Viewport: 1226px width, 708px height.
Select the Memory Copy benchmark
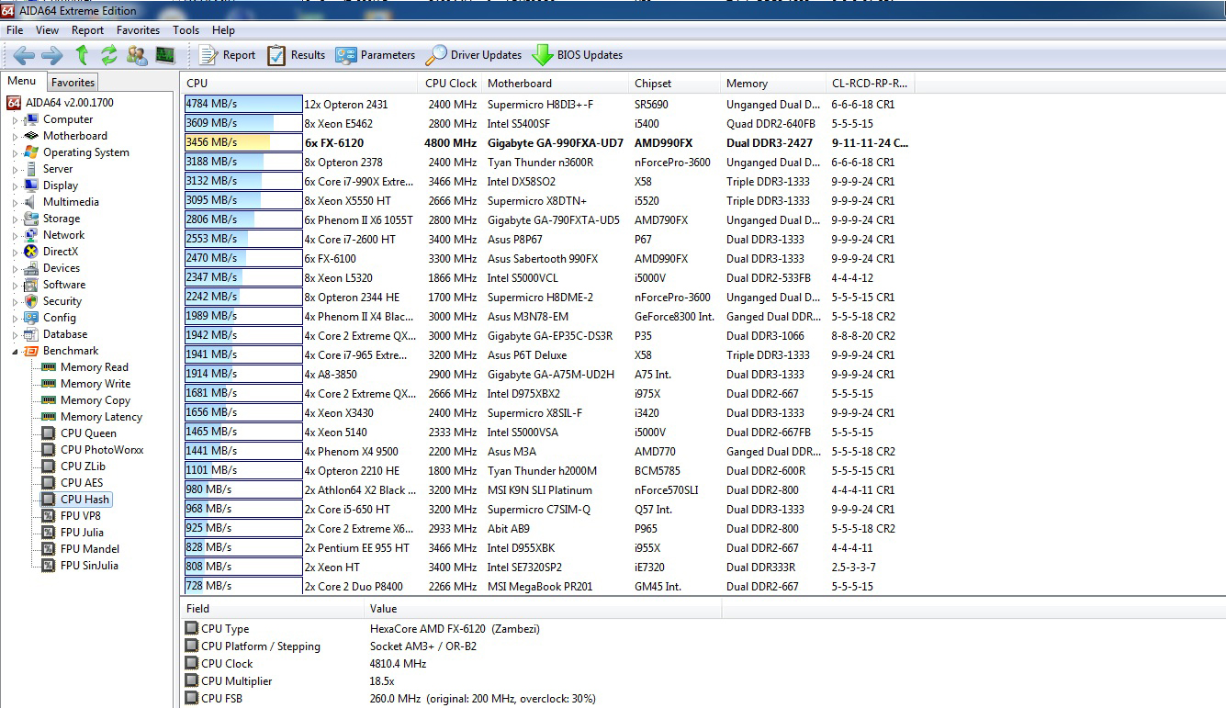(95, 400)
